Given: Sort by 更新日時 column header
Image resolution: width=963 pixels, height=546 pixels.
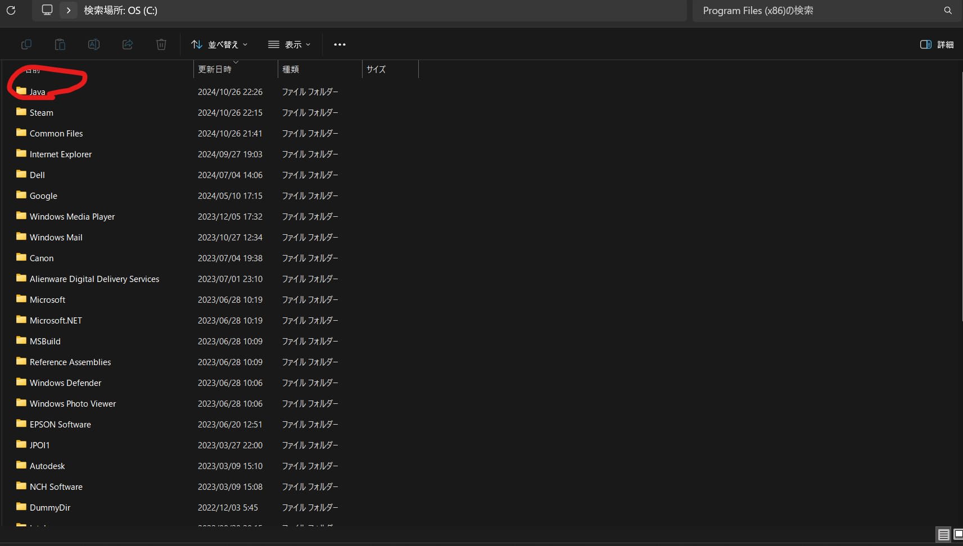Looking at the screenshot, I should point(215,69).
